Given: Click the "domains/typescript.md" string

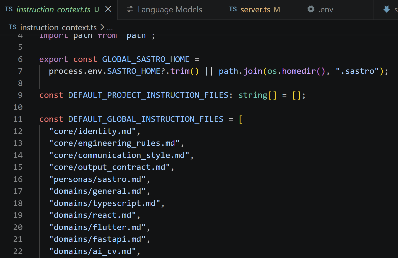Looking at the screenshot, I should [105, 203].
